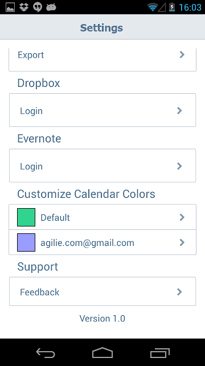Tap the battery charging icon
Screen dimensions: 205x366
[x=172, y=7]
